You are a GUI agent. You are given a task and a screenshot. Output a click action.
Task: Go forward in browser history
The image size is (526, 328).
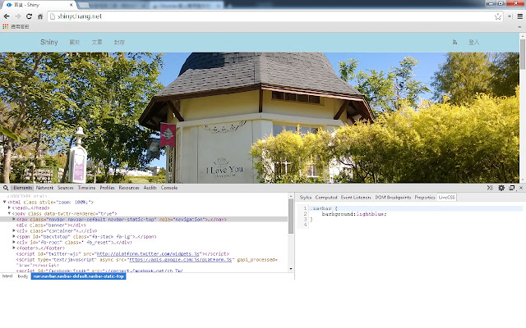click(x=18, y=16)
